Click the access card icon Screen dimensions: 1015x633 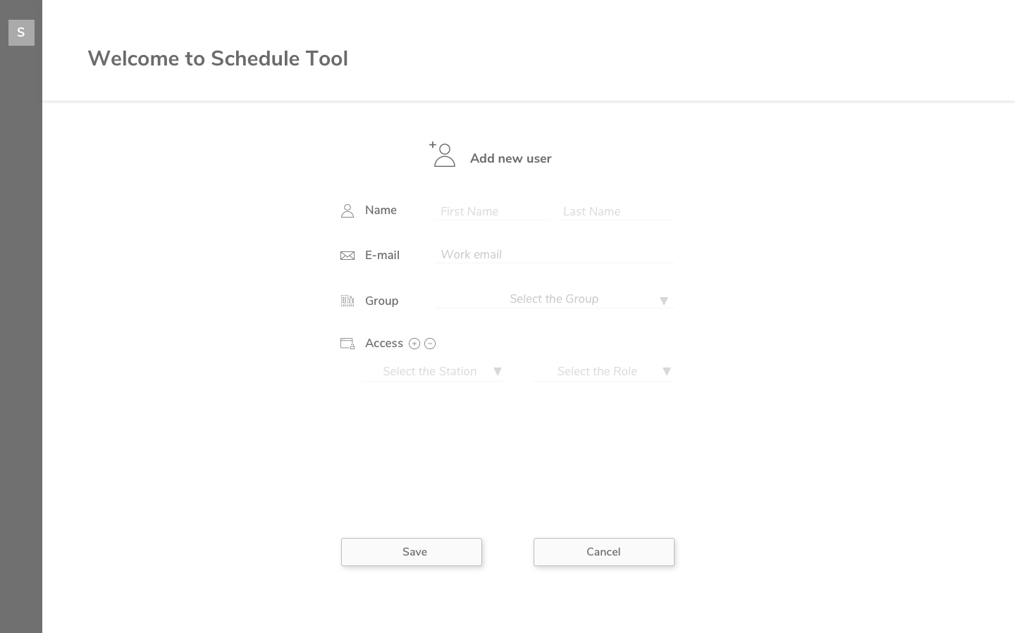coord(347,344)
